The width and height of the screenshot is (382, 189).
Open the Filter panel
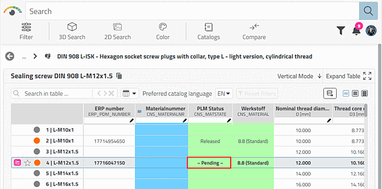click(x=26, y=31)
